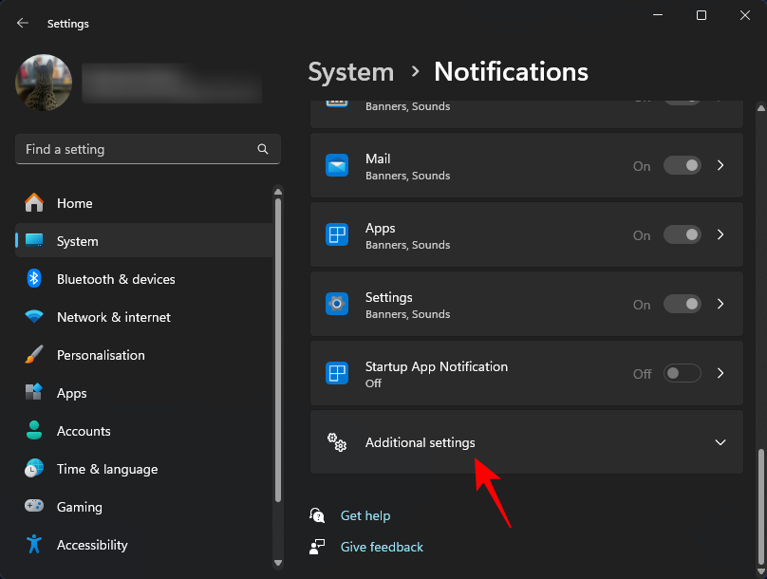
Task: Click the Startup App Notification title text
Action: pyautogui.click(x=437, y=366)
